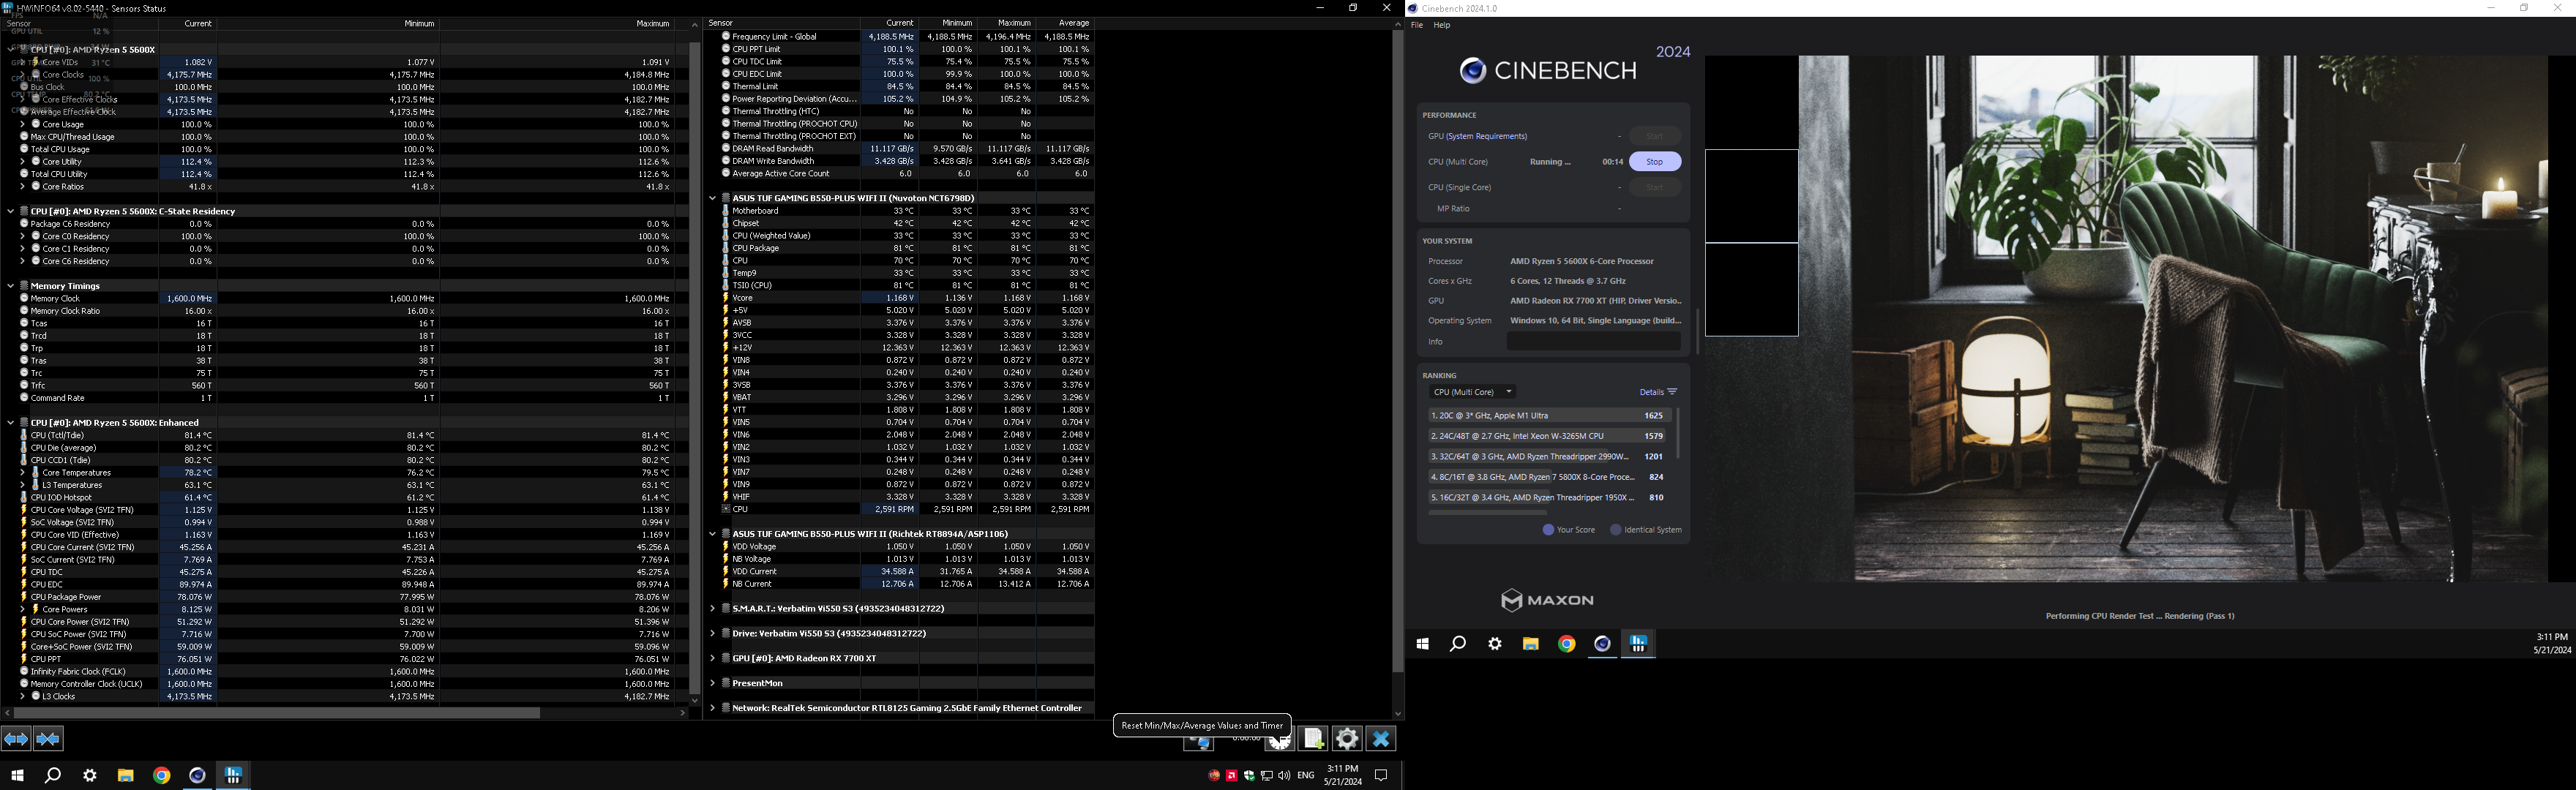
Task: Expand Core Temperatures sub-item
Action: click(22, 472)
